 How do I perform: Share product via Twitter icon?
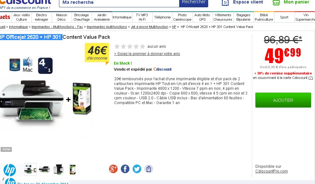pyautogui.click(x=137, y=169)
